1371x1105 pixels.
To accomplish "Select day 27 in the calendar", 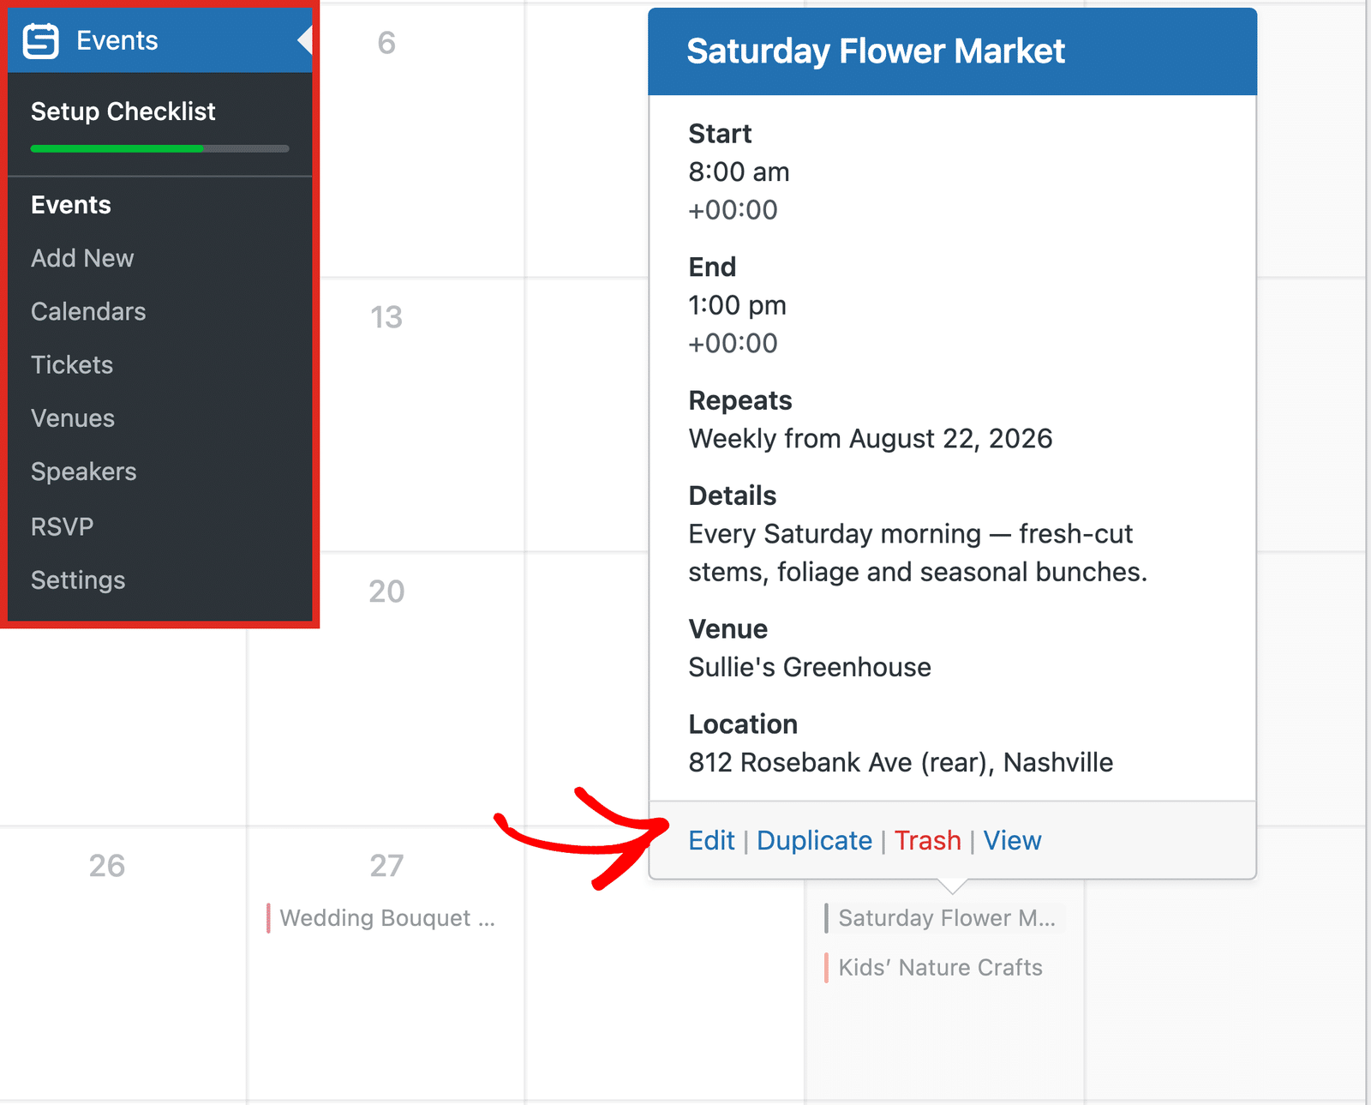I will (386, 866).
